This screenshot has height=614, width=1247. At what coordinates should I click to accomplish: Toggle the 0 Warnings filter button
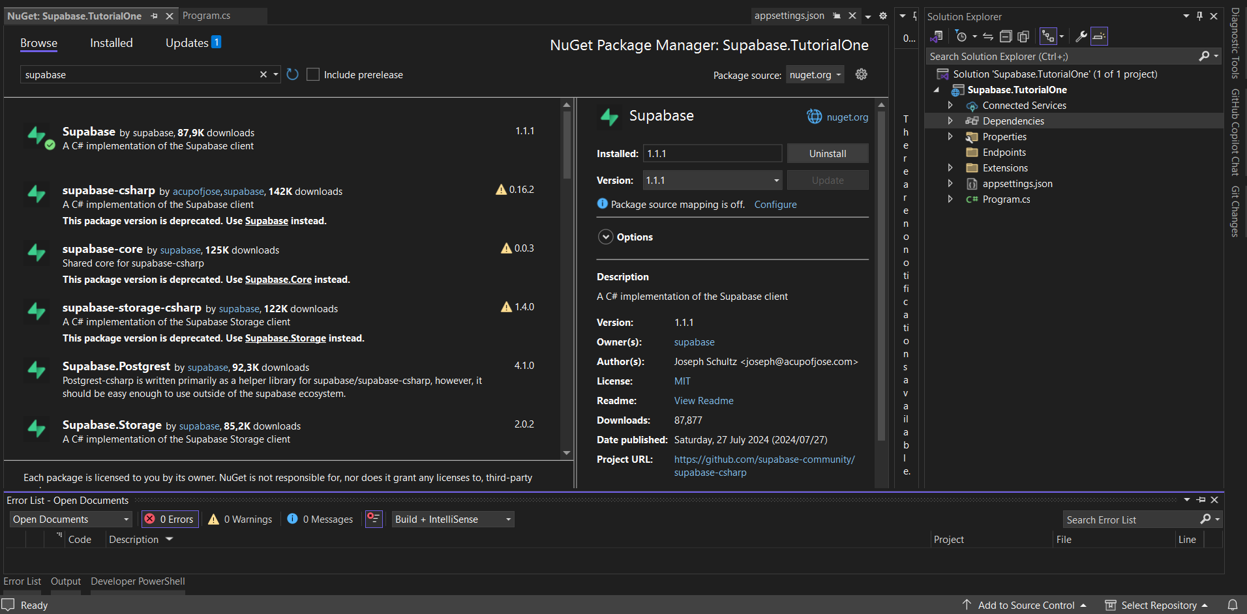[240, 519]
